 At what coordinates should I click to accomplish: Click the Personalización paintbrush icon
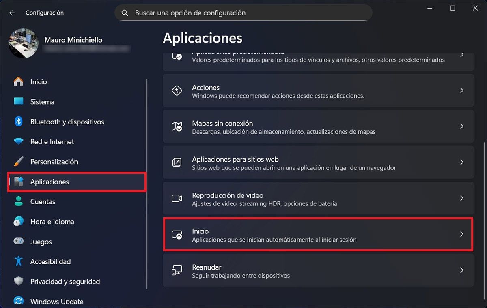click(19, 162)
